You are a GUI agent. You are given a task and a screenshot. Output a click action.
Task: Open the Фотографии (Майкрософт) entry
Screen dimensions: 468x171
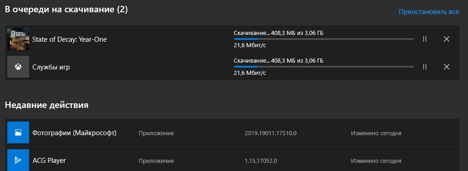pos(74,133)
